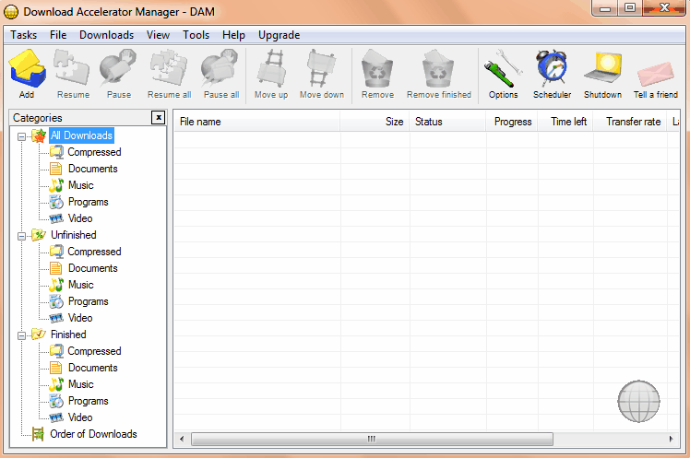Open the Tools menu
Image resolution: width=690 pixels, height=458 pixels.
click(x=196, y=35)
